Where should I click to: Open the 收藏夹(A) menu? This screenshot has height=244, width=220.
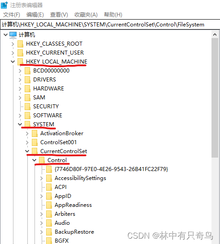point(86,15)
